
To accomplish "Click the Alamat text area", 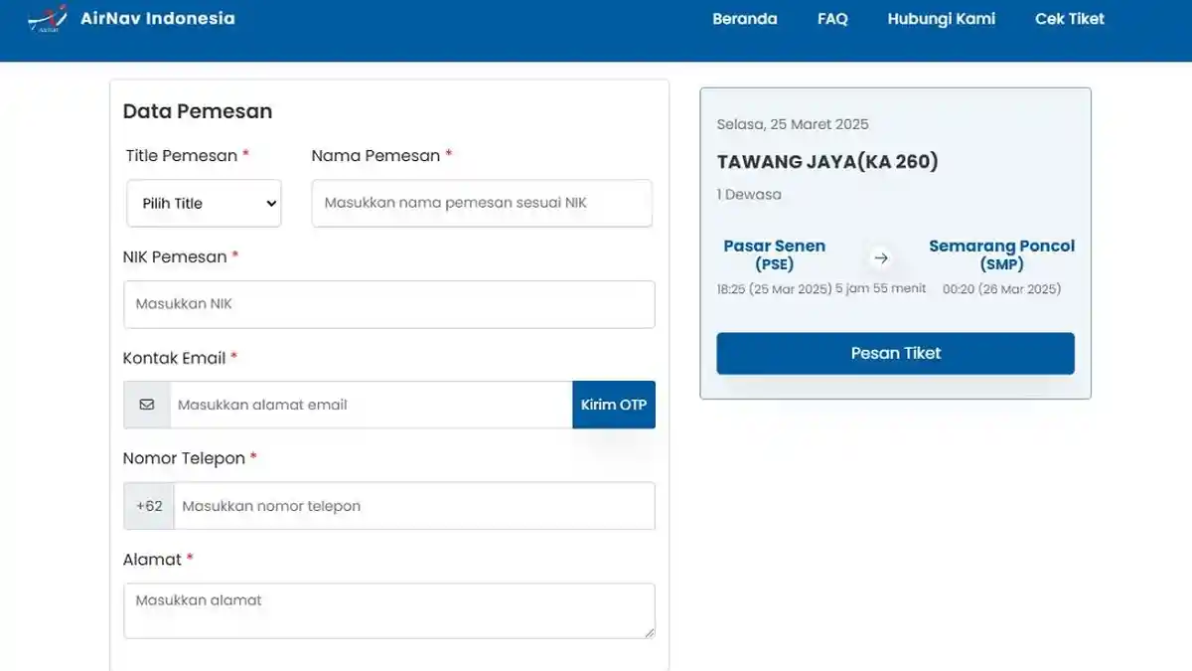I will pos(388,610).
